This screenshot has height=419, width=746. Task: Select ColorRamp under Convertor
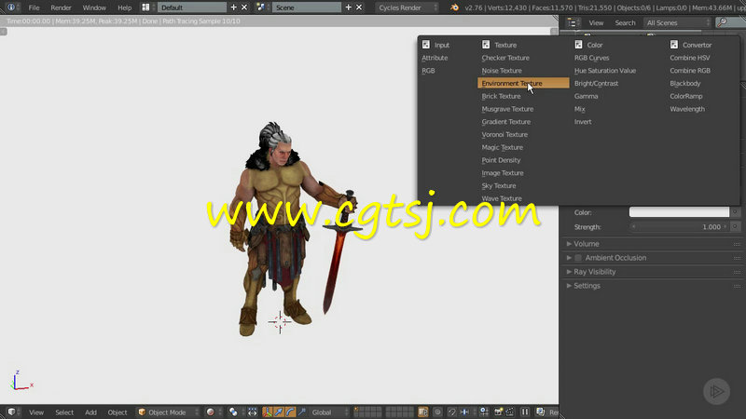pos(686,96)
